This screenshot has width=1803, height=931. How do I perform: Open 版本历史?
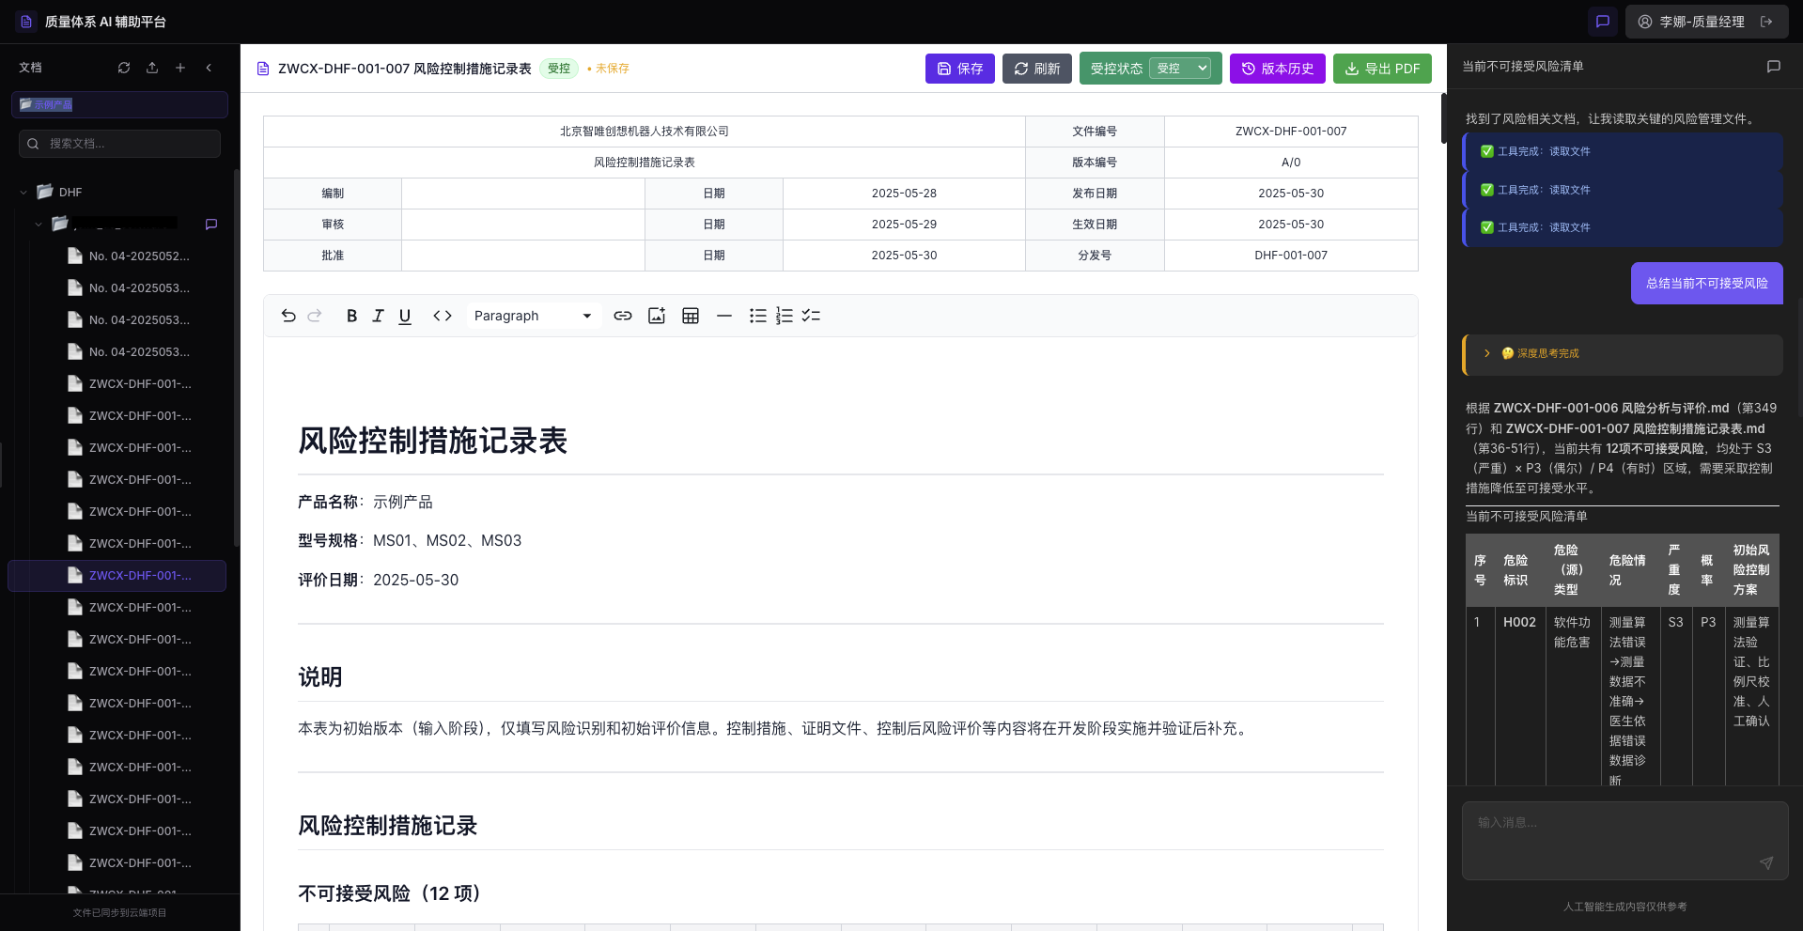pyautogui.click(x=1278, y=69)
